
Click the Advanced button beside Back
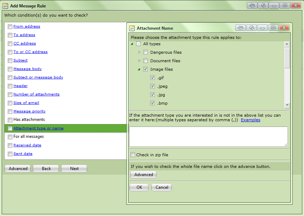coord(18,169)
